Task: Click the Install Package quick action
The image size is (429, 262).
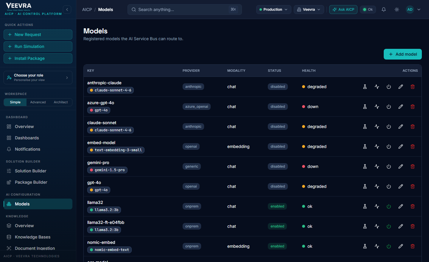Action: (x=38, y=58)
